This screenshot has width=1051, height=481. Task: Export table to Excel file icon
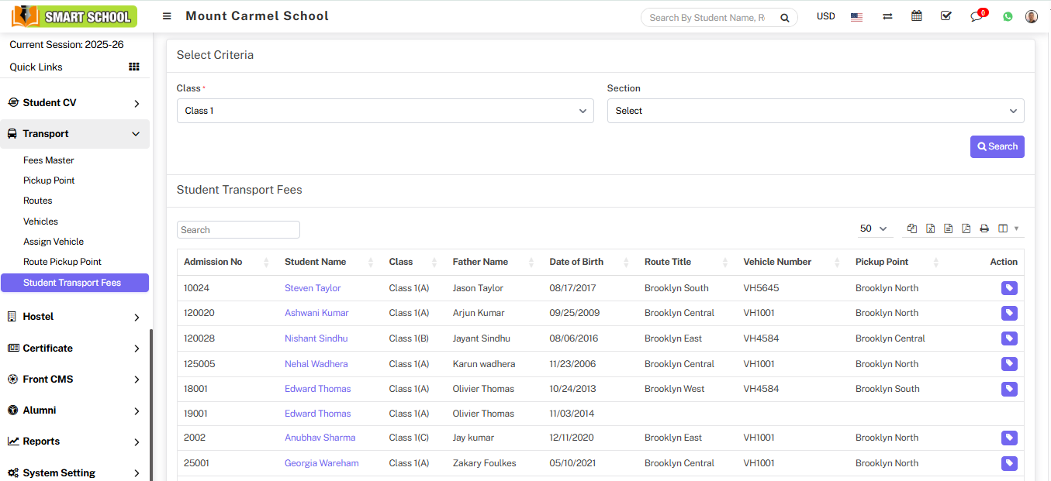(x=931, y=228)
